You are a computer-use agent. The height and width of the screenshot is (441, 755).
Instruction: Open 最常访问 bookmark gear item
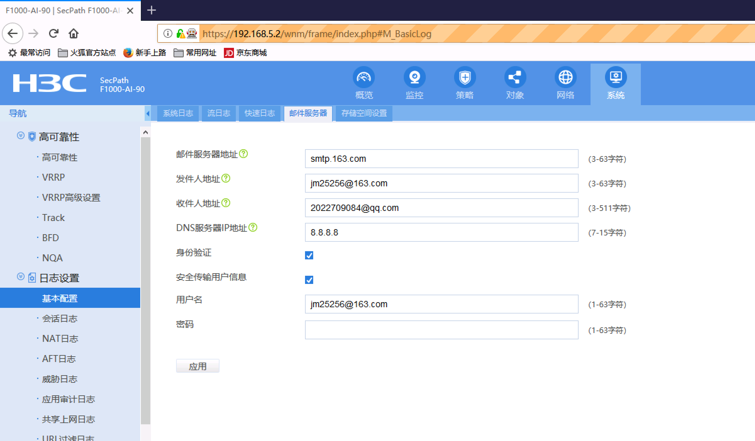click(x=29, y=53)
